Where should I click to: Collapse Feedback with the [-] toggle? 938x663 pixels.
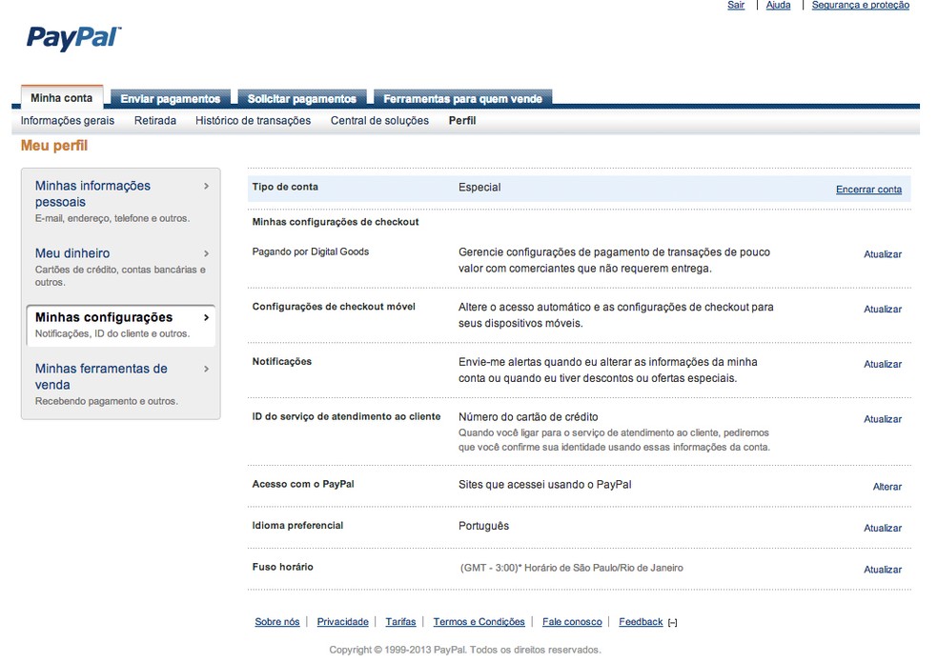coord(673,622)
